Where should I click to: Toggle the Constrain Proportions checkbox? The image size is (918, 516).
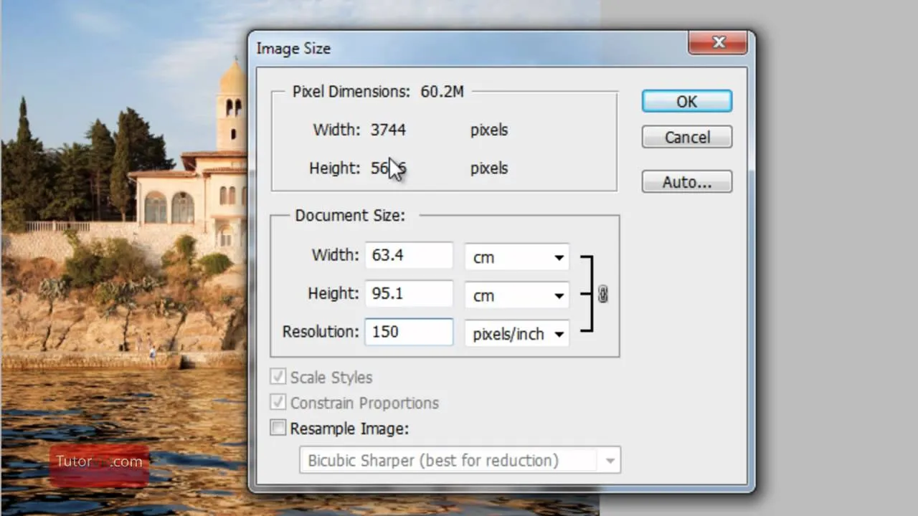point(278,403)
